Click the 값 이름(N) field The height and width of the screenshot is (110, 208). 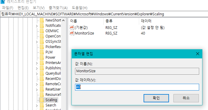(137, 71)
